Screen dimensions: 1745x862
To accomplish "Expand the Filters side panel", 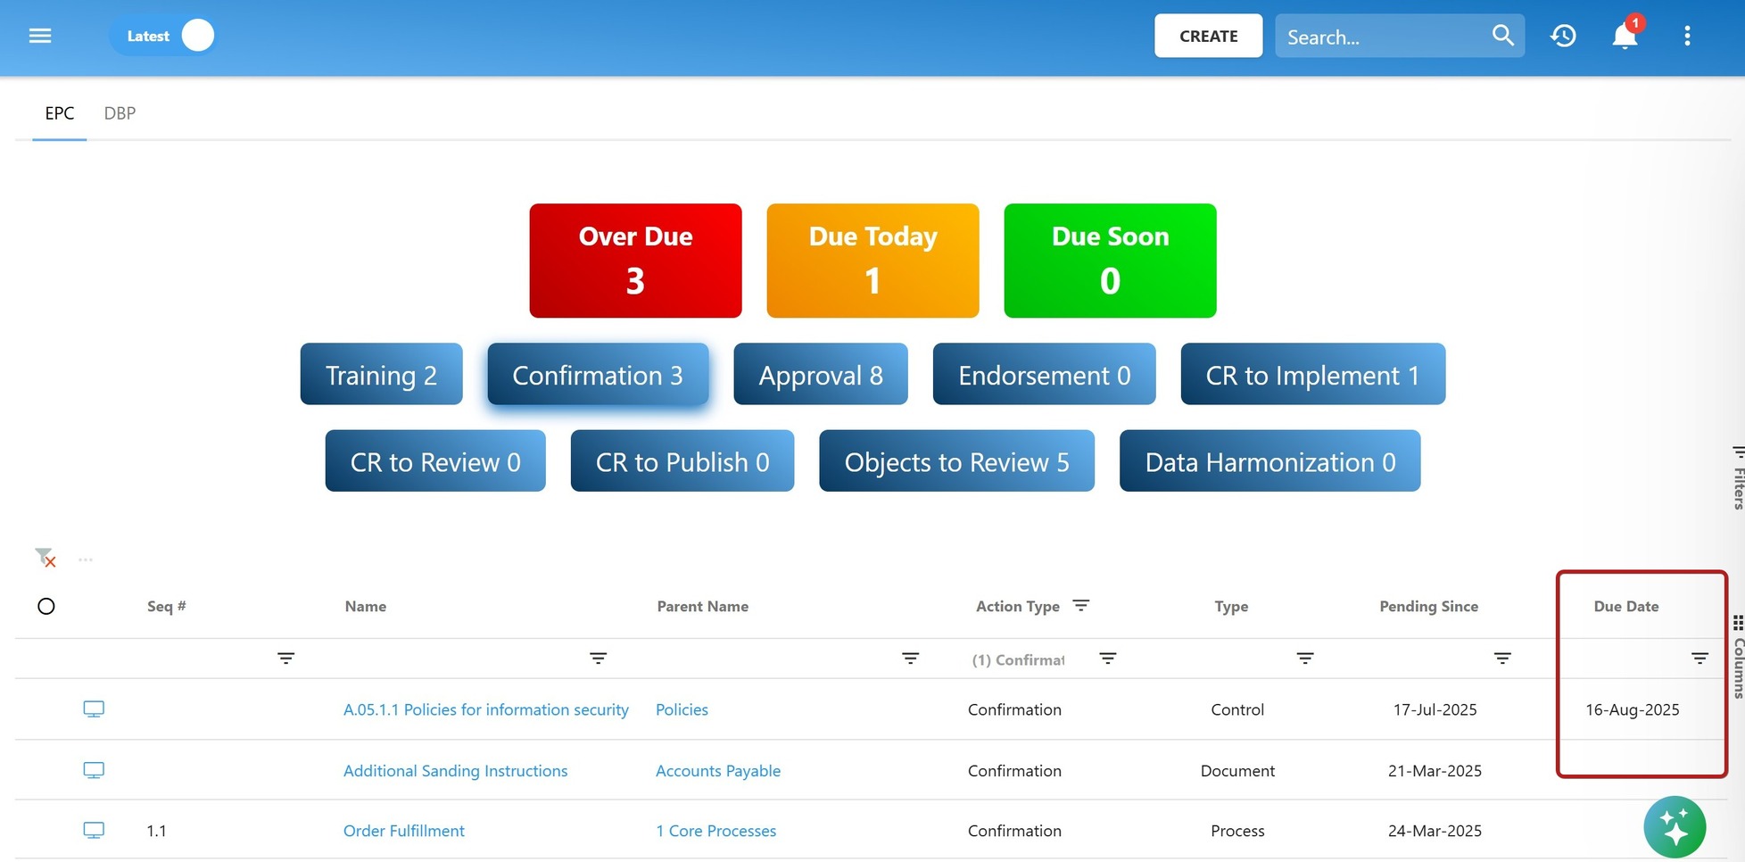I will (x=1738, y=477).
